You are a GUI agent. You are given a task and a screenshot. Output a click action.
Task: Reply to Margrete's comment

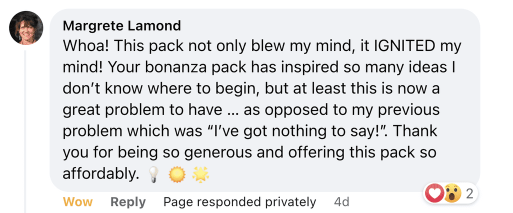pyautogui.click(x=128, y=202)
